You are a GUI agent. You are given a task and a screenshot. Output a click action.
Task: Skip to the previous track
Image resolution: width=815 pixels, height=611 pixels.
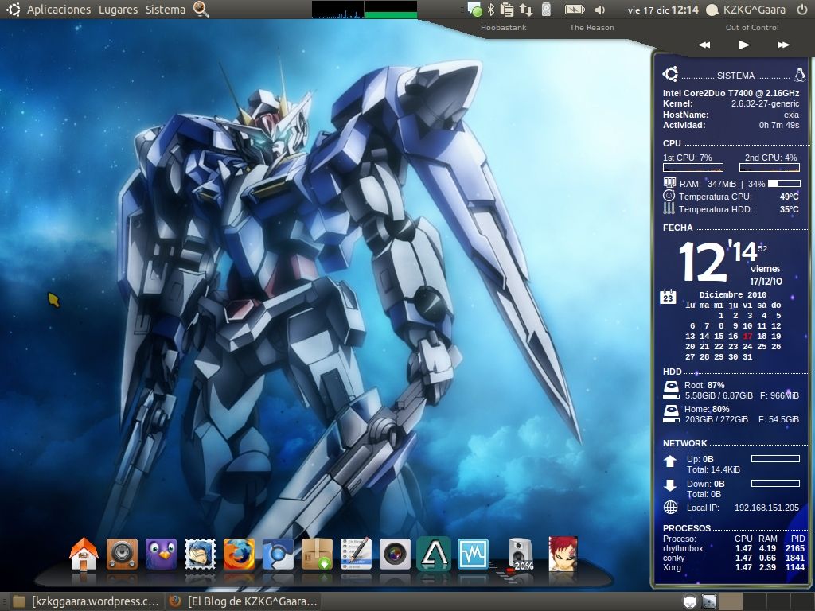[x=704, y=45]
